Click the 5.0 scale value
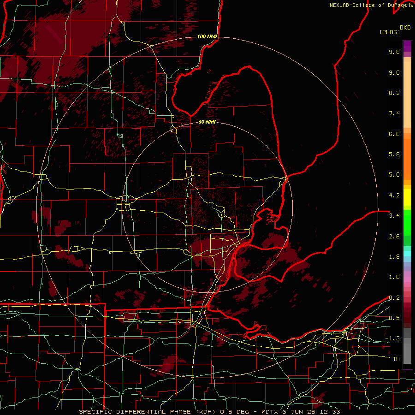This screenshot has width=415, height=415. 394,175
